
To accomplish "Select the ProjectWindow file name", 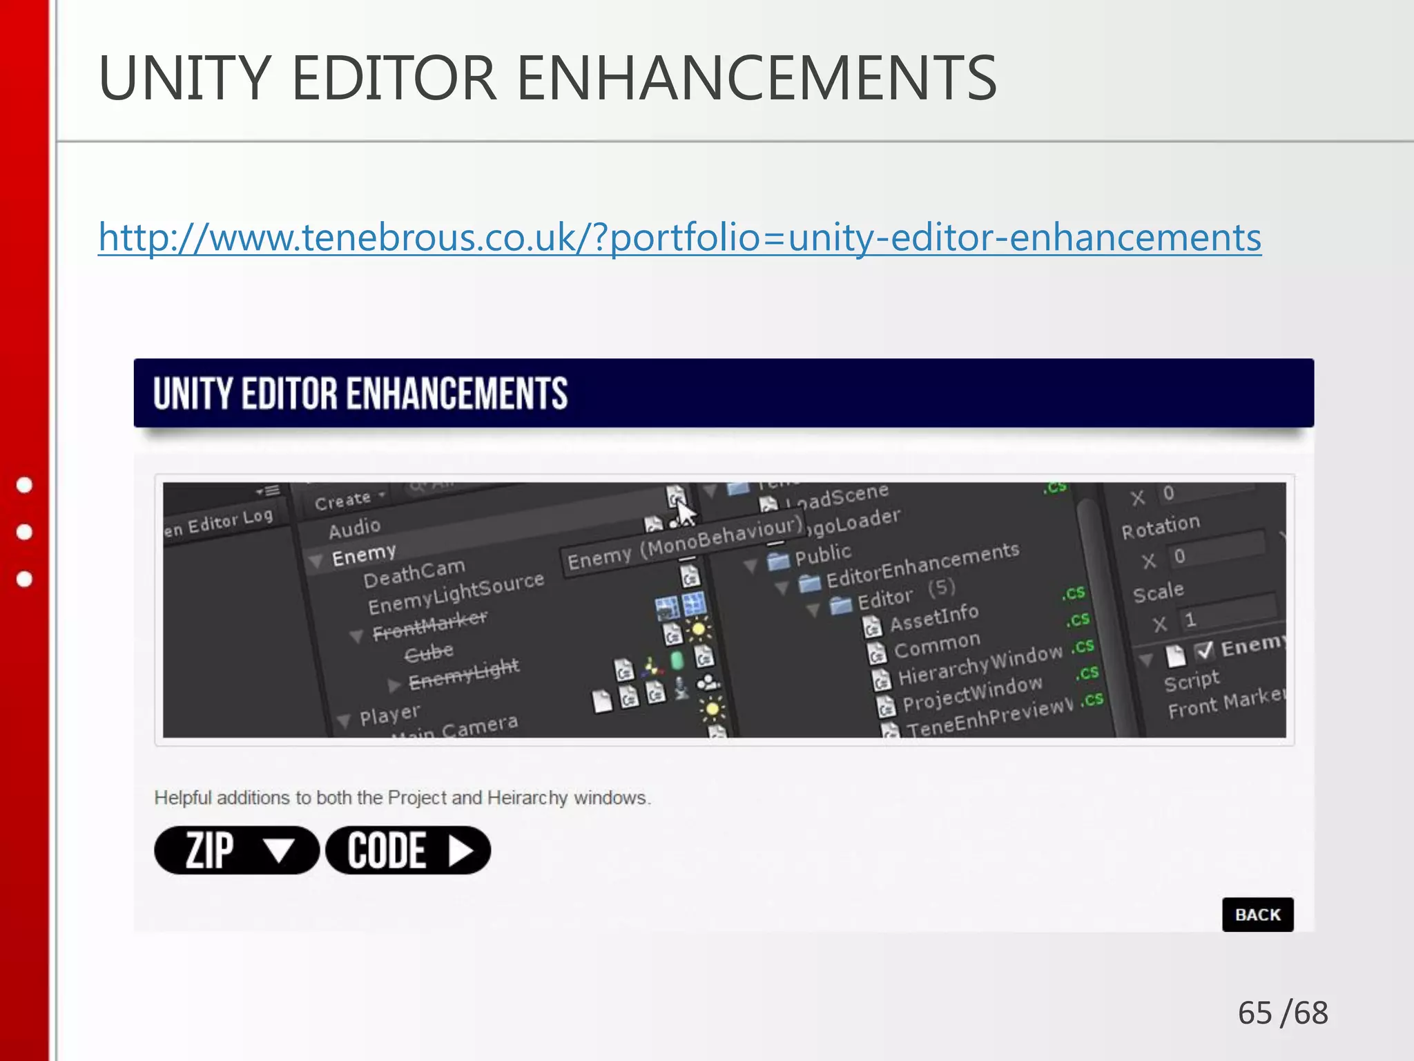I will point(972,694).
